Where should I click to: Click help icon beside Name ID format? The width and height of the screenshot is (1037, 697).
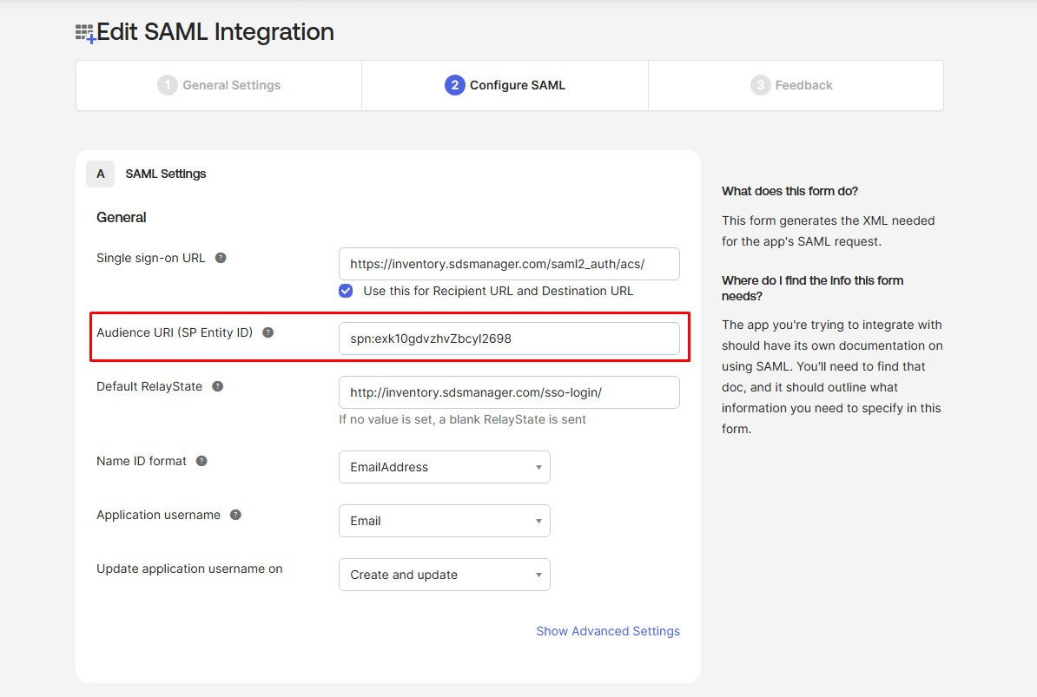(201, 461)
